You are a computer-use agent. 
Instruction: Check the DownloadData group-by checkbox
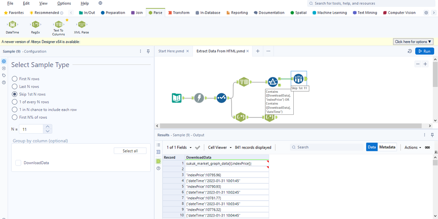click(x=18, y=162)
